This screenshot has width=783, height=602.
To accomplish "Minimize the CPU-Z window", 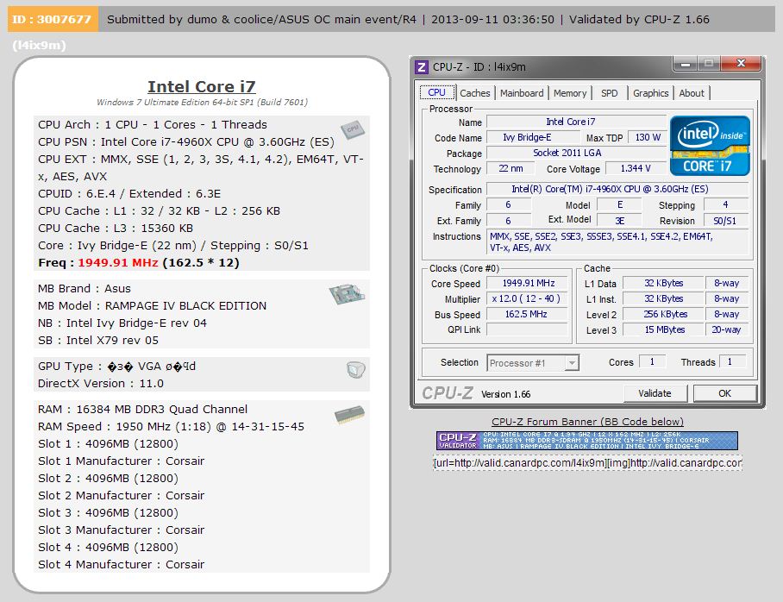I will tap(685, 64).
